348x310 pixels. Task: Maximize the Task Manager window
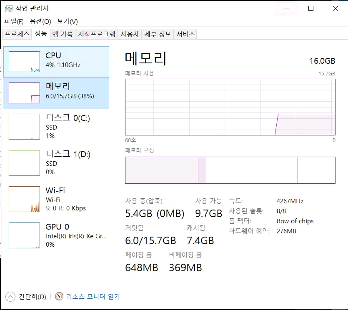[311, 8]
